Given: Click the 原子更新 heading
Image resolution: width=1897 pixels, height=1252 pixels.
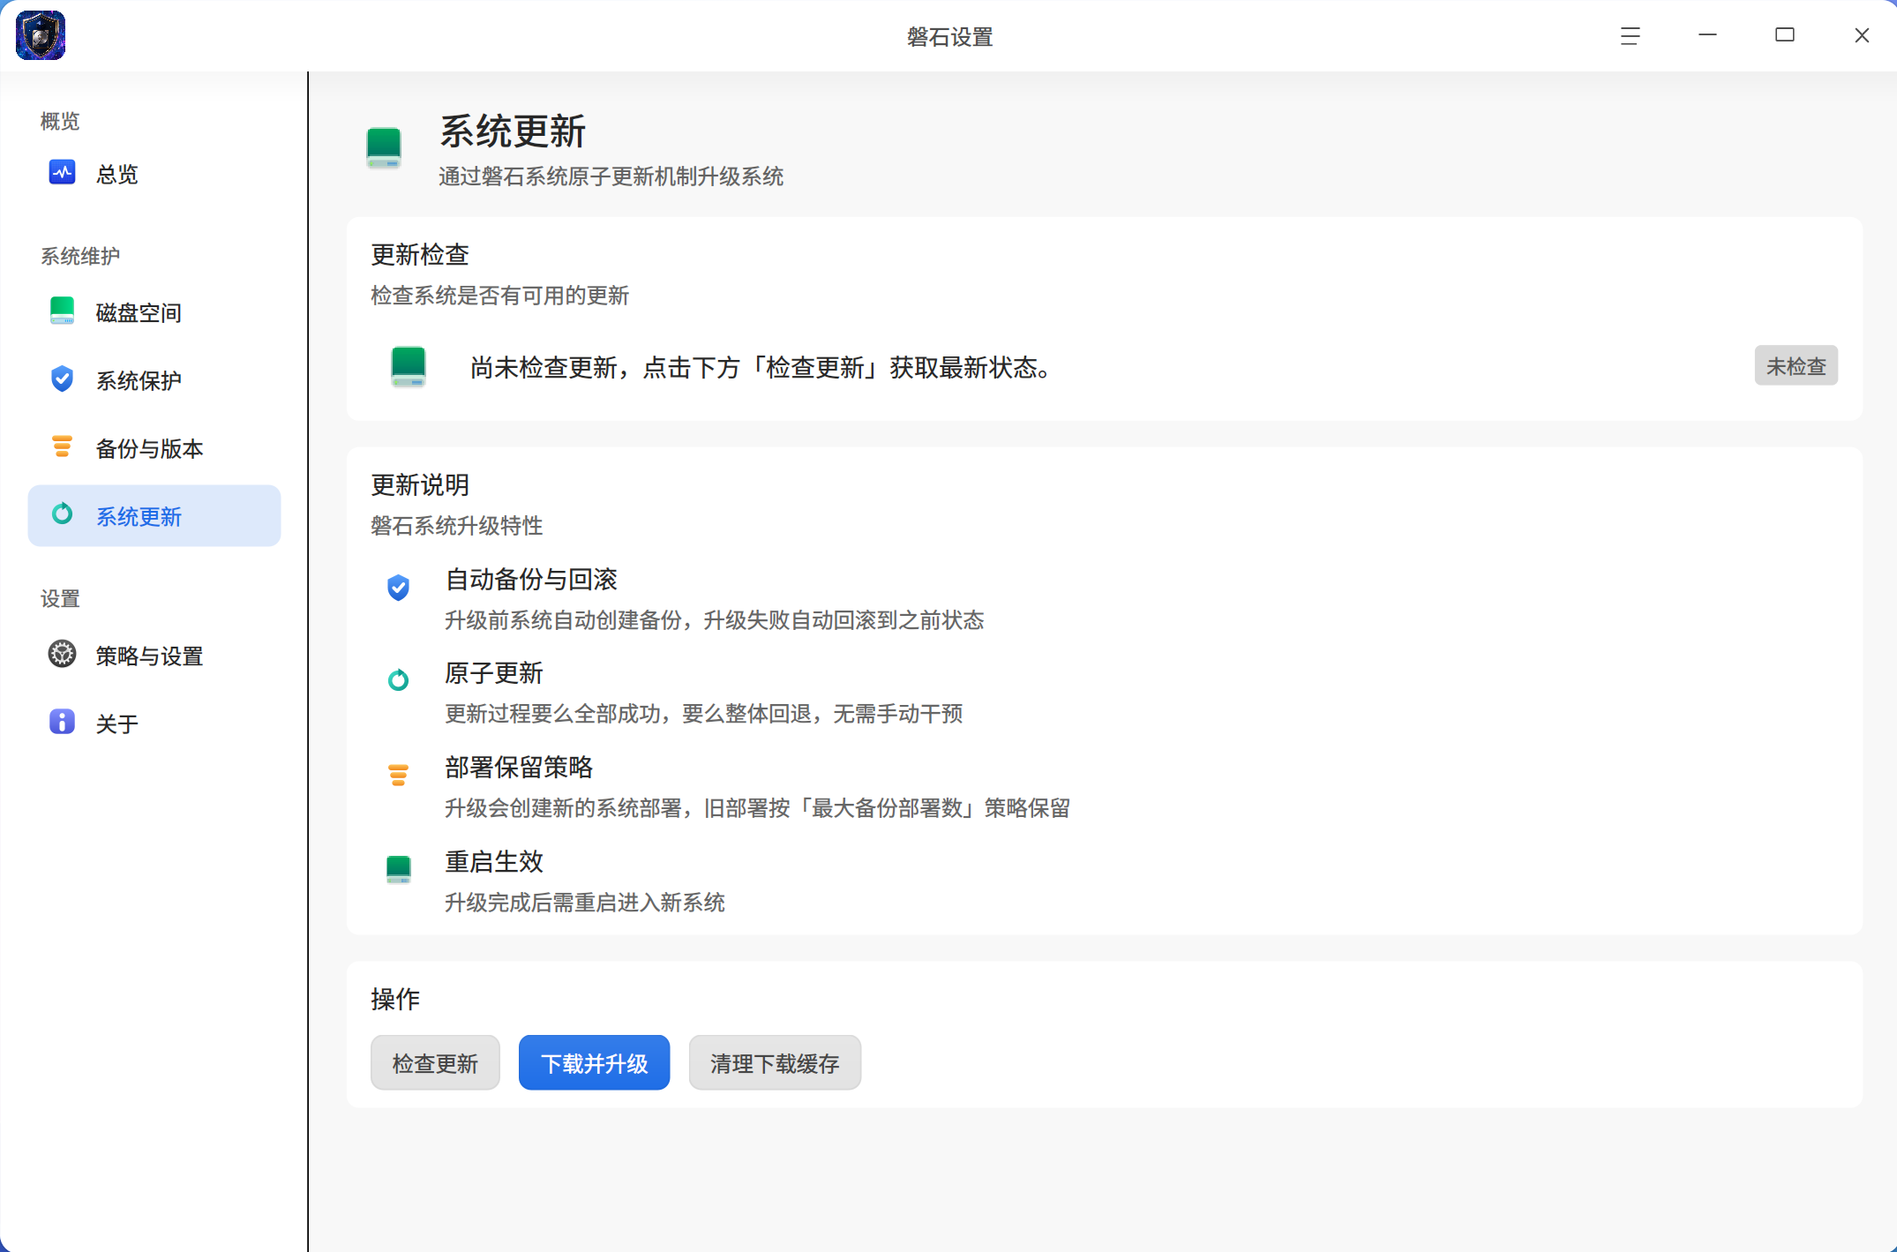Looking at the screenshot, I should click(494, 673).
